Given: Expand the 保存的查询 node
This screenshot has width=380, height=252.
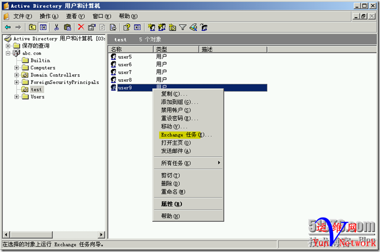Looking at the screenshot, I should (x=8, y=46).
